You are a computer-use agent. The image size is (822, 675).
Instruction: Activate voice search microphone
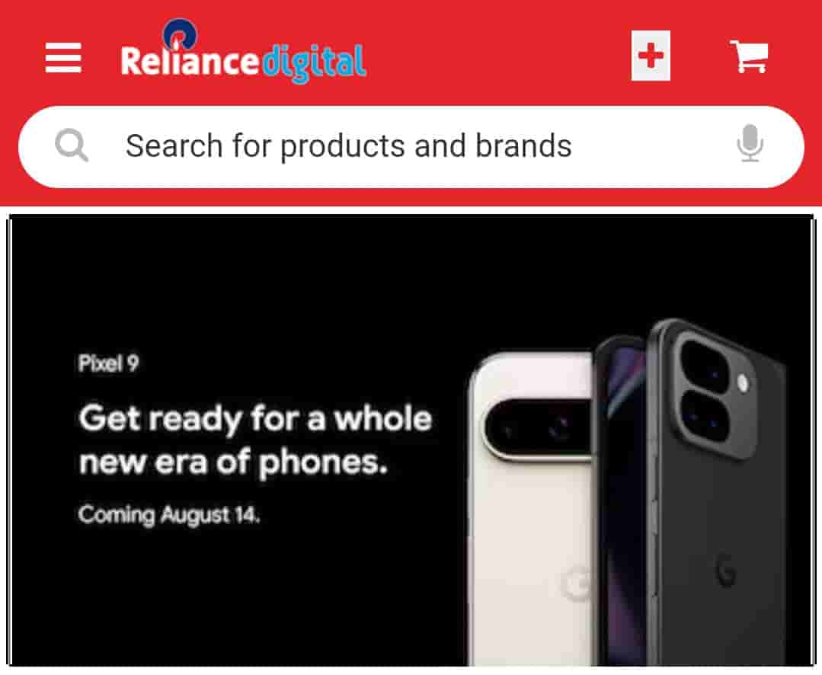750,143
